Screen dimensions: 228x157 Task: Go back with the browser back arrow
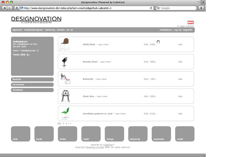(x=5, y=8)
